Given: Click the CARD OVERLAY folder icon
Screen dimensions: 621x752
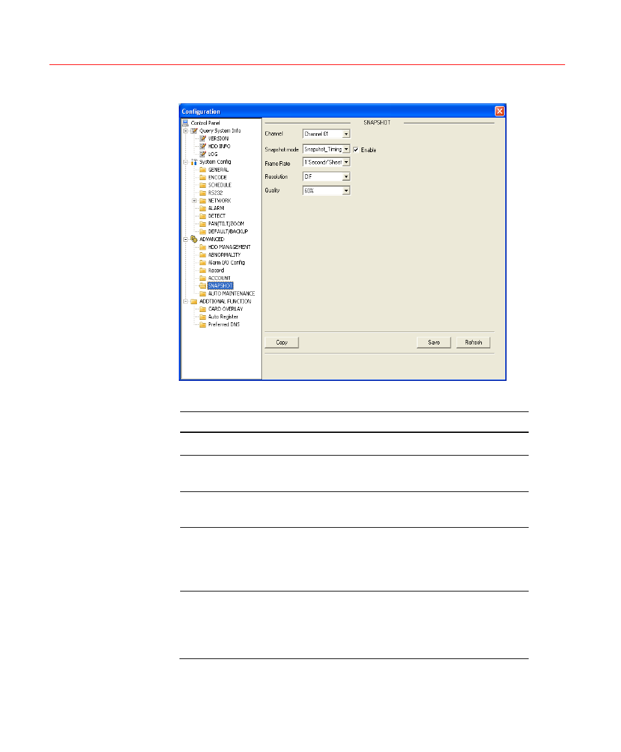Looking at the screenshot, I should [202, 309].
